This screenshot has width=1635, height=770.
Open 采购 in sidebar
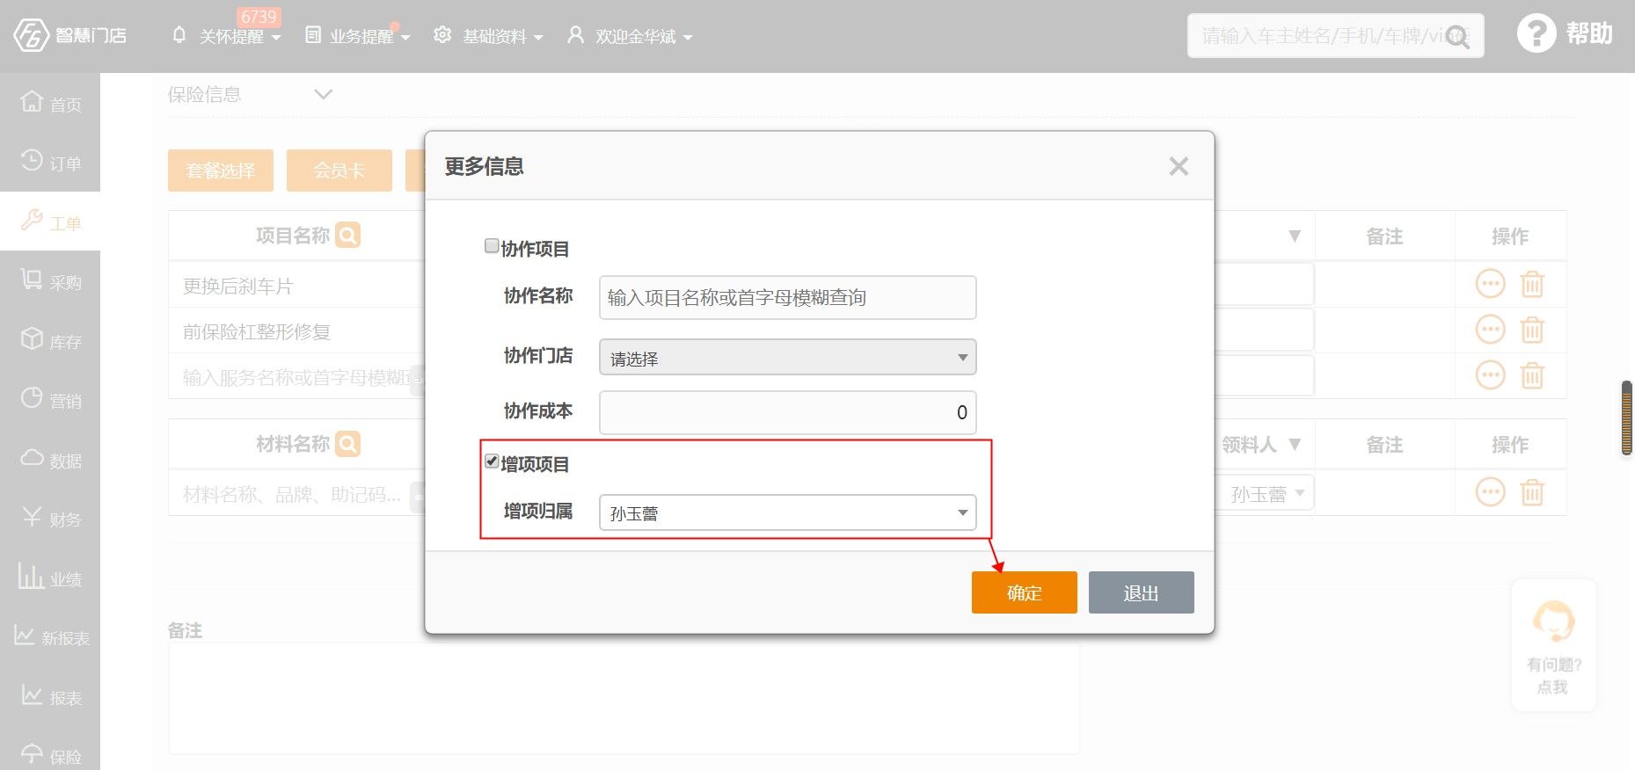pos(50,281)
